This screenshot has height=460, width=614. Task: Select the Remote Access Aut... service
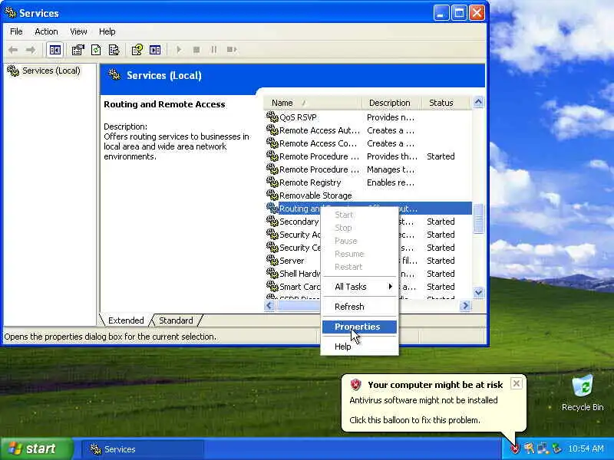tap(368, 130)
